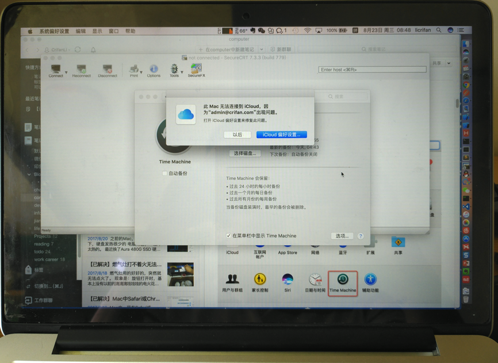Open the 燃气灶打不着火 note thumbnail
This screenshot has width=498, height=363.
[181, 274]
